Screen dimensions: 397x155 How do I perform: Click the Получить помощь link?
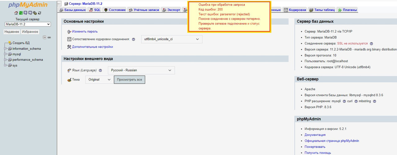pyautogui.click(x=318, y=153)
